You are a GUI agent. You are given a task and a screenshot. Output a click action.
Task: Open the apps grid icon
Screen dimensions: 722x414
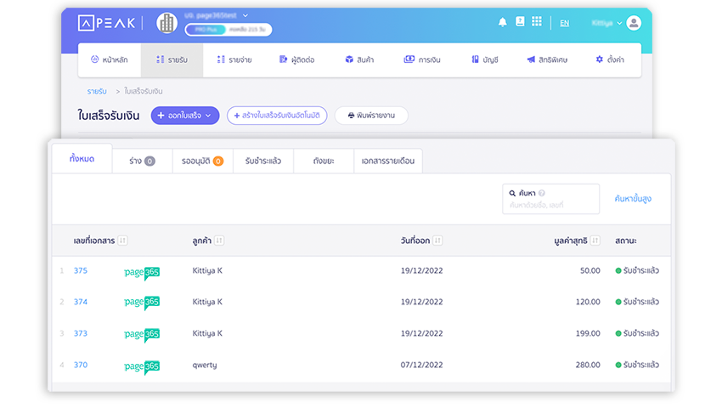(x=537, y=21)
